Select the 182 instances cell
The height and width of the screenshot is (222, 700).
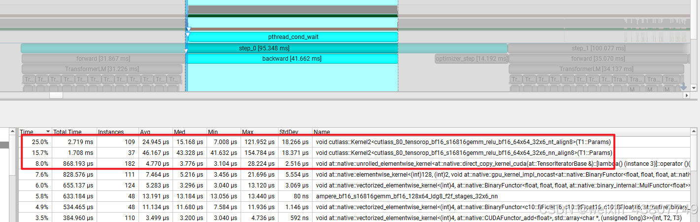click(117, 164)
